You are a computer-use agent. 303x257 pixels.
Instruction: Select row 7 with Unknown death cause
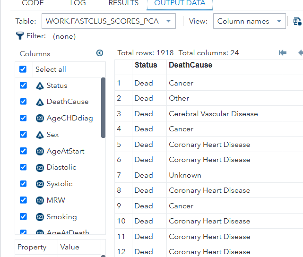(x=185, y=175)
